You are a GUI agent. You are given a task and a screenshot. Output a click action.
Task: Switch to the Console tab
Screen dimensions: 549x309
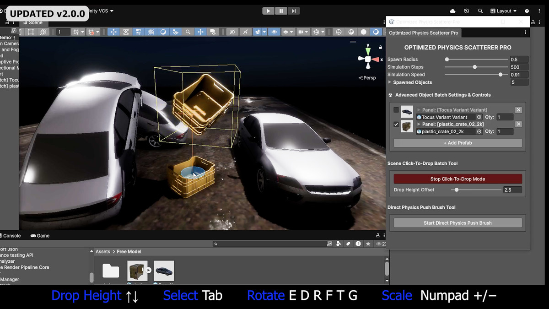[x=11, y=236]
